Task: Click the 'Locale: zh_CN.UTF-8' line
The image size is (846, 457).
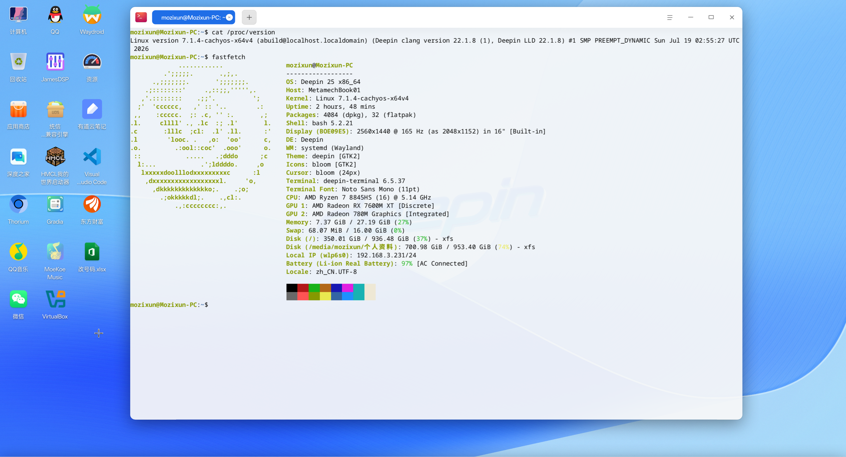Action: pos(322,272)
